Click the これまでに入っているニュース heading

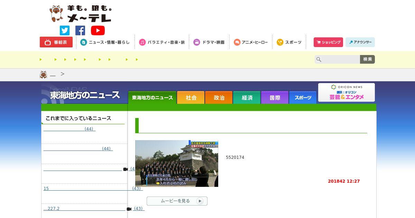point(78,118)
